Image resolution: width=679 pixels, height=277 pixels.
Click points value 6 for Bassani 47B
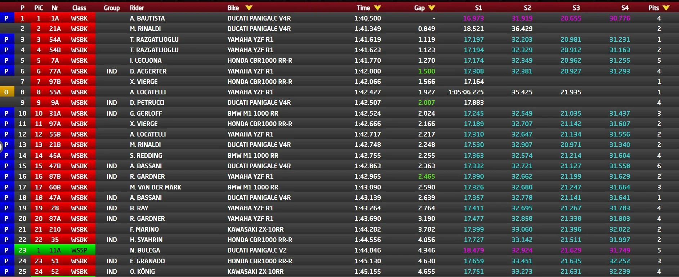(x=659, y=166)
